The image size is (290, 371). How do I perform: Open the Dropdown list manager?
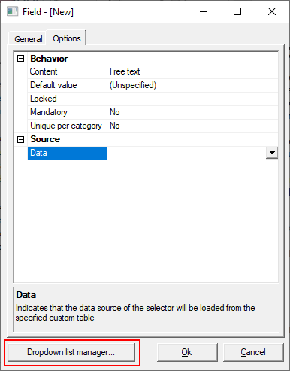pyautogui.click(x=71, y=352)
